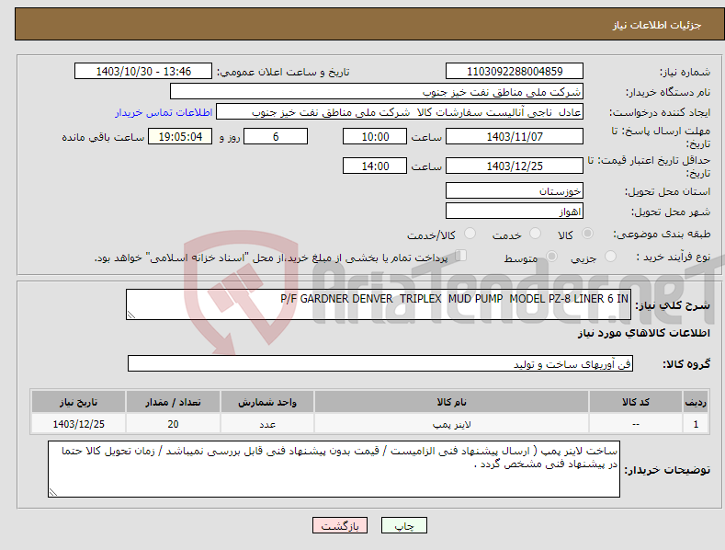This screenshot has width=725, height=550.
Task: Select the متوسط purchase type radio
Action: [551, 256]
